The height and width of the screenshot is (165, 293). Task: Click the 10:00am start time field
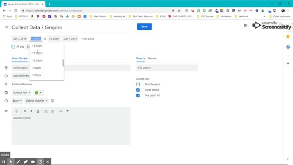[x=36, y=38]
